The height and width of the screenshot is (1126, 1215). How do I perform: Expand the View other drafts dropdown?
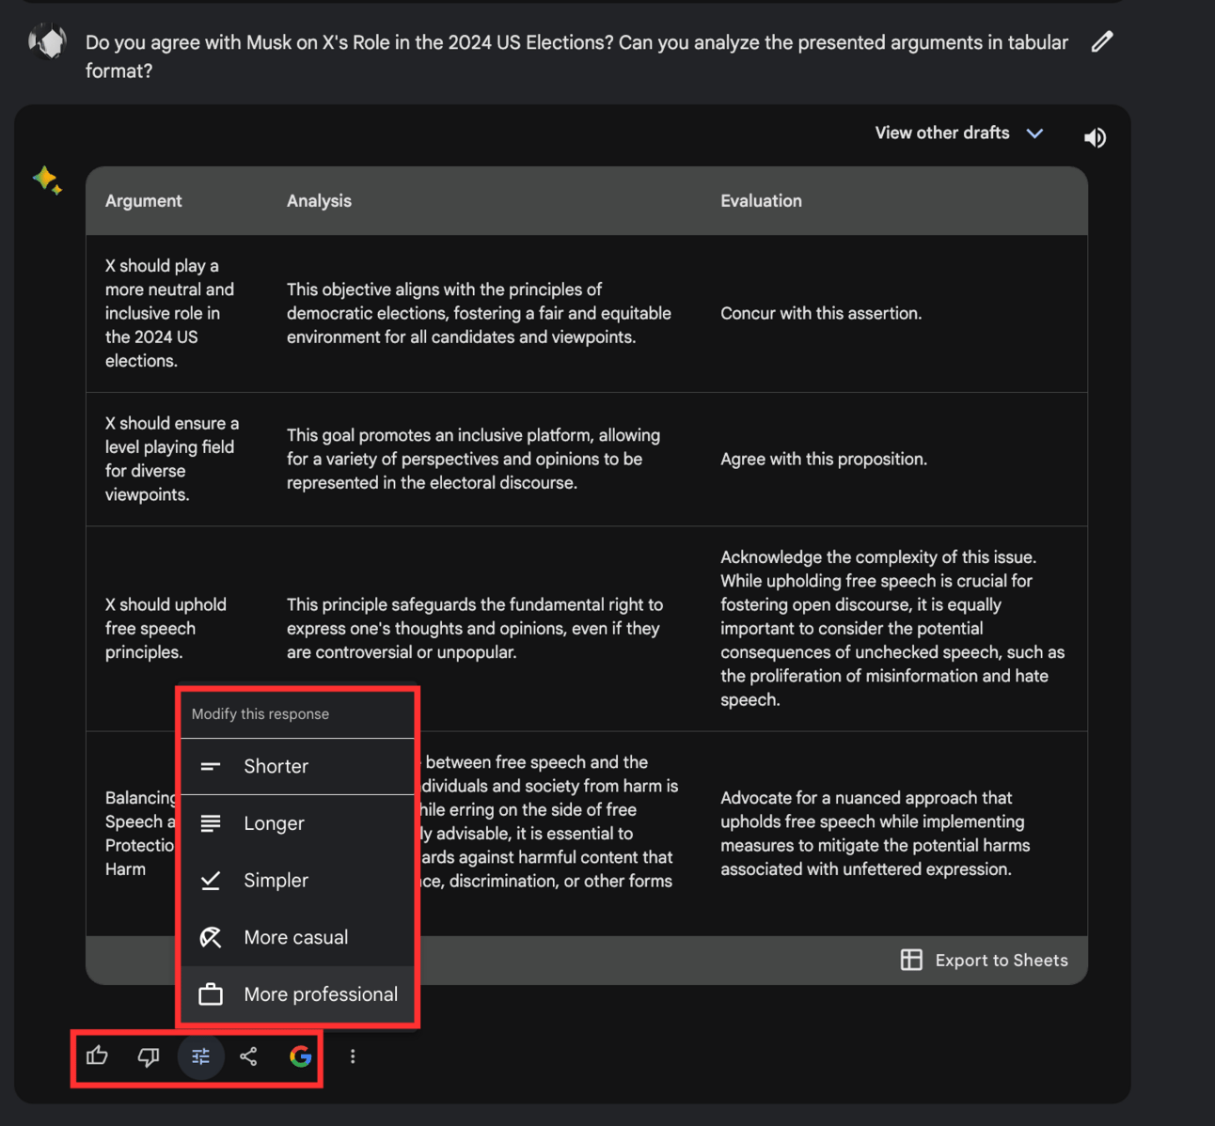tap(958, 133)
